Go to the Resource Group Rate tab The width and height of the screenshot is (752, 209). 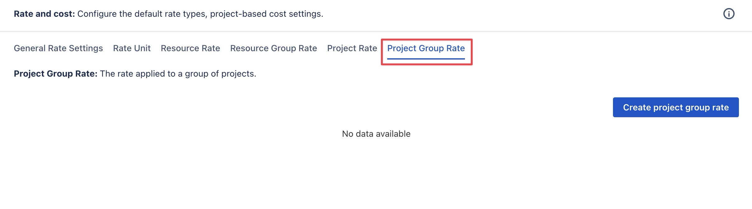(273, 48)
